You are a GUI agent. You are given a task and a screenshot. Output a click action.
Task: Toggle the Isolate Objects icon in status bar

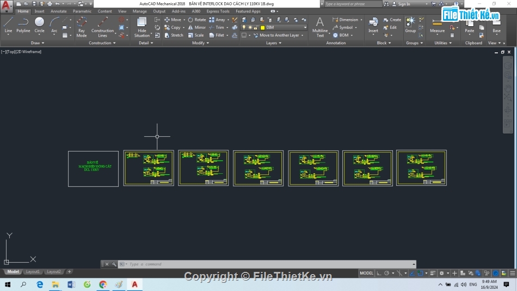(487, 273)
